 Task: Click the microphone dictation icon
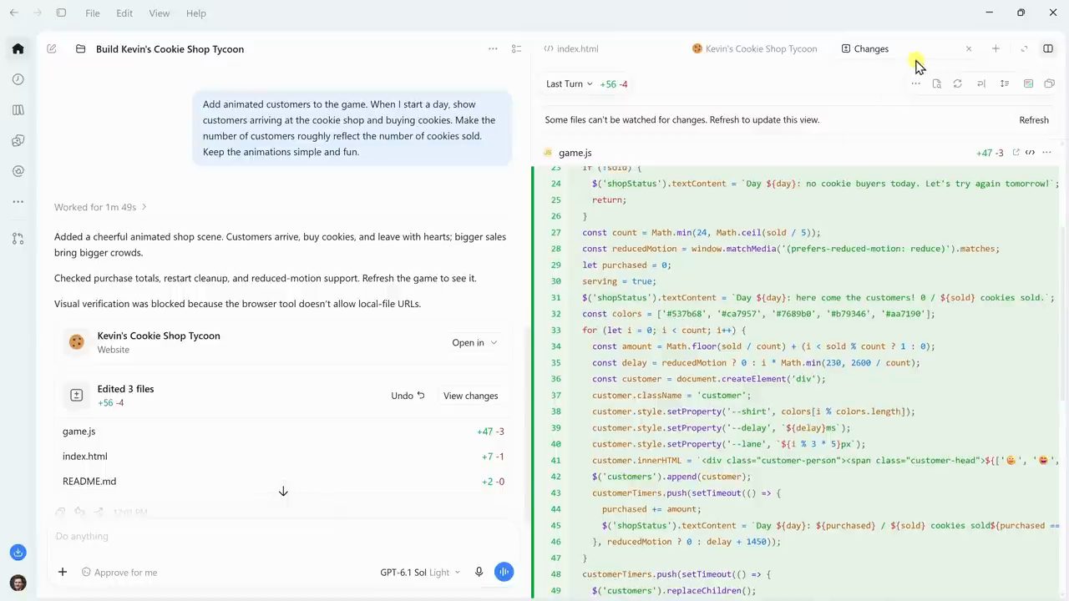[479, 572]
